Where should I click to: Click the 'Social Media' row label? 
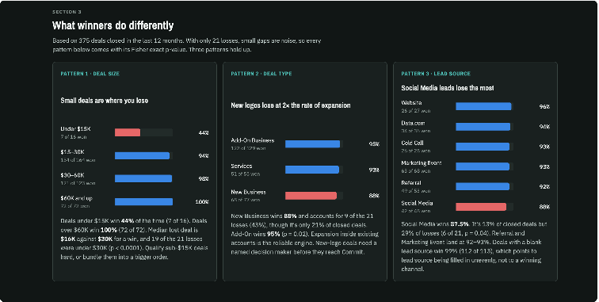(x=417, y=203)
